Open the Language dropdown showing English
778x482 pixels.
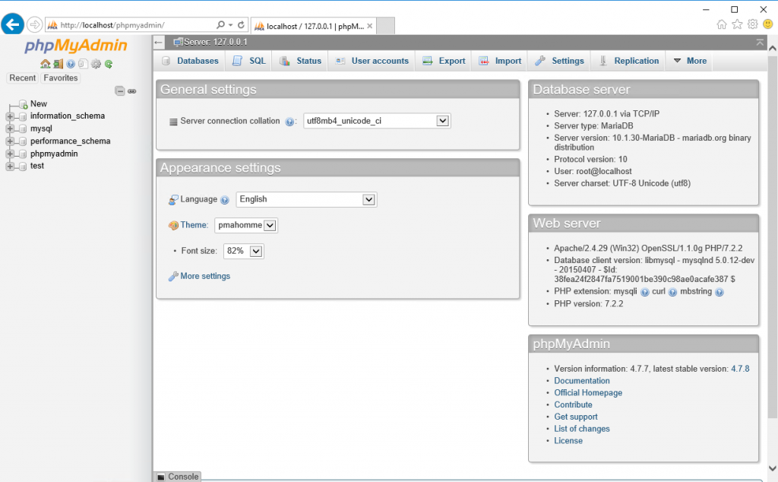pyautogui.click(x=306, y=199)
